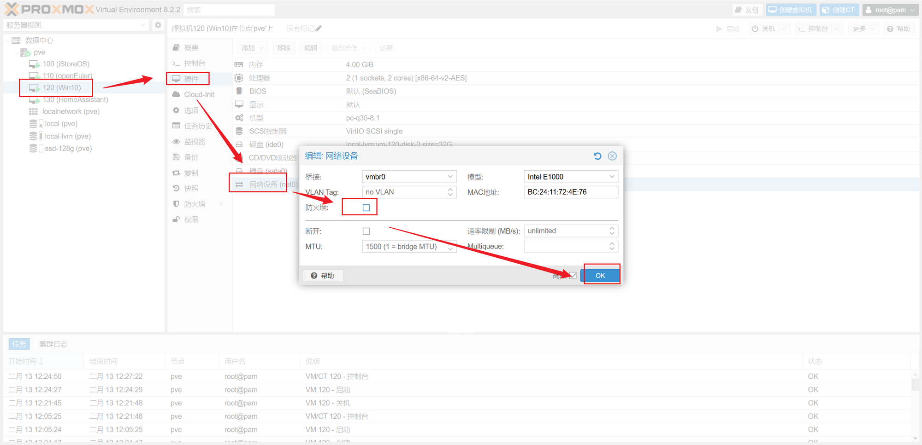The image size is (922, 445).
Task: Click the gear icon beside server view
Action: coord(158,25)
